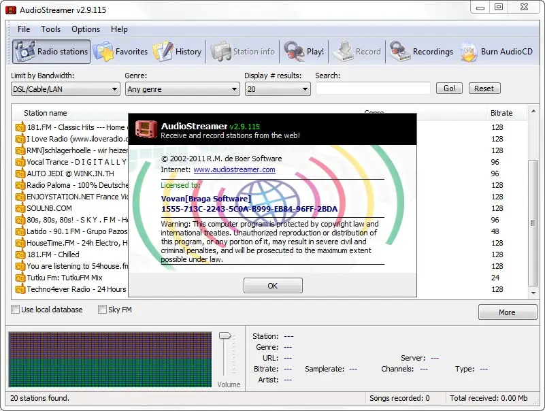Click the icon of Tutku Fm station
The width and height of the screenshot is (545, 411).
(x=20, y=278)
